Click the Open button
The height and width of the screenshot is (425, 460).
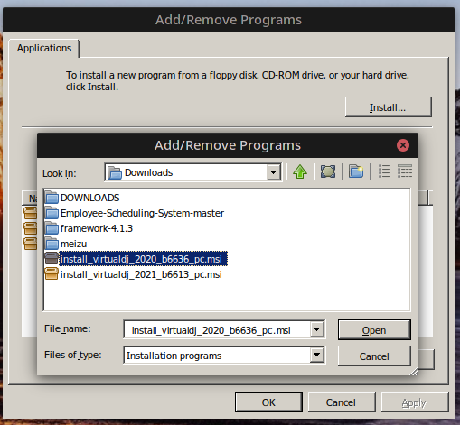pyautogui.click(x=374, y=330)
